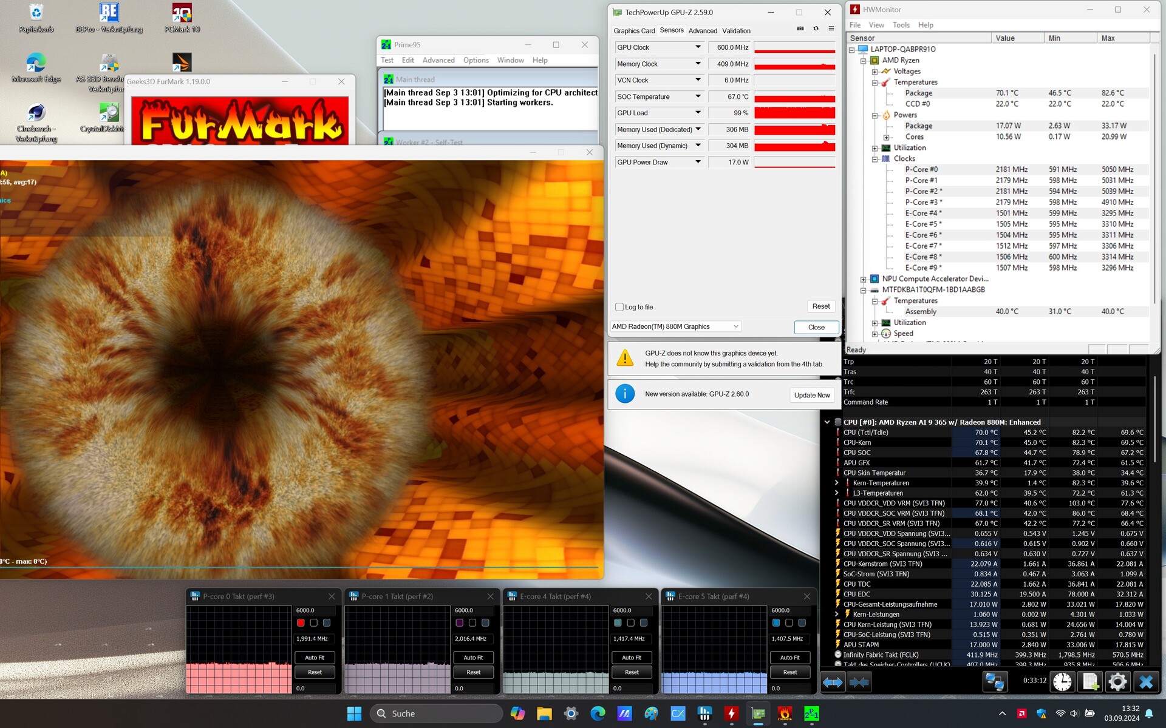Open GPU-Z hamburger menu icon
Screen dimensions: 1166x728
pyautogui.click(x=831, y=29)
